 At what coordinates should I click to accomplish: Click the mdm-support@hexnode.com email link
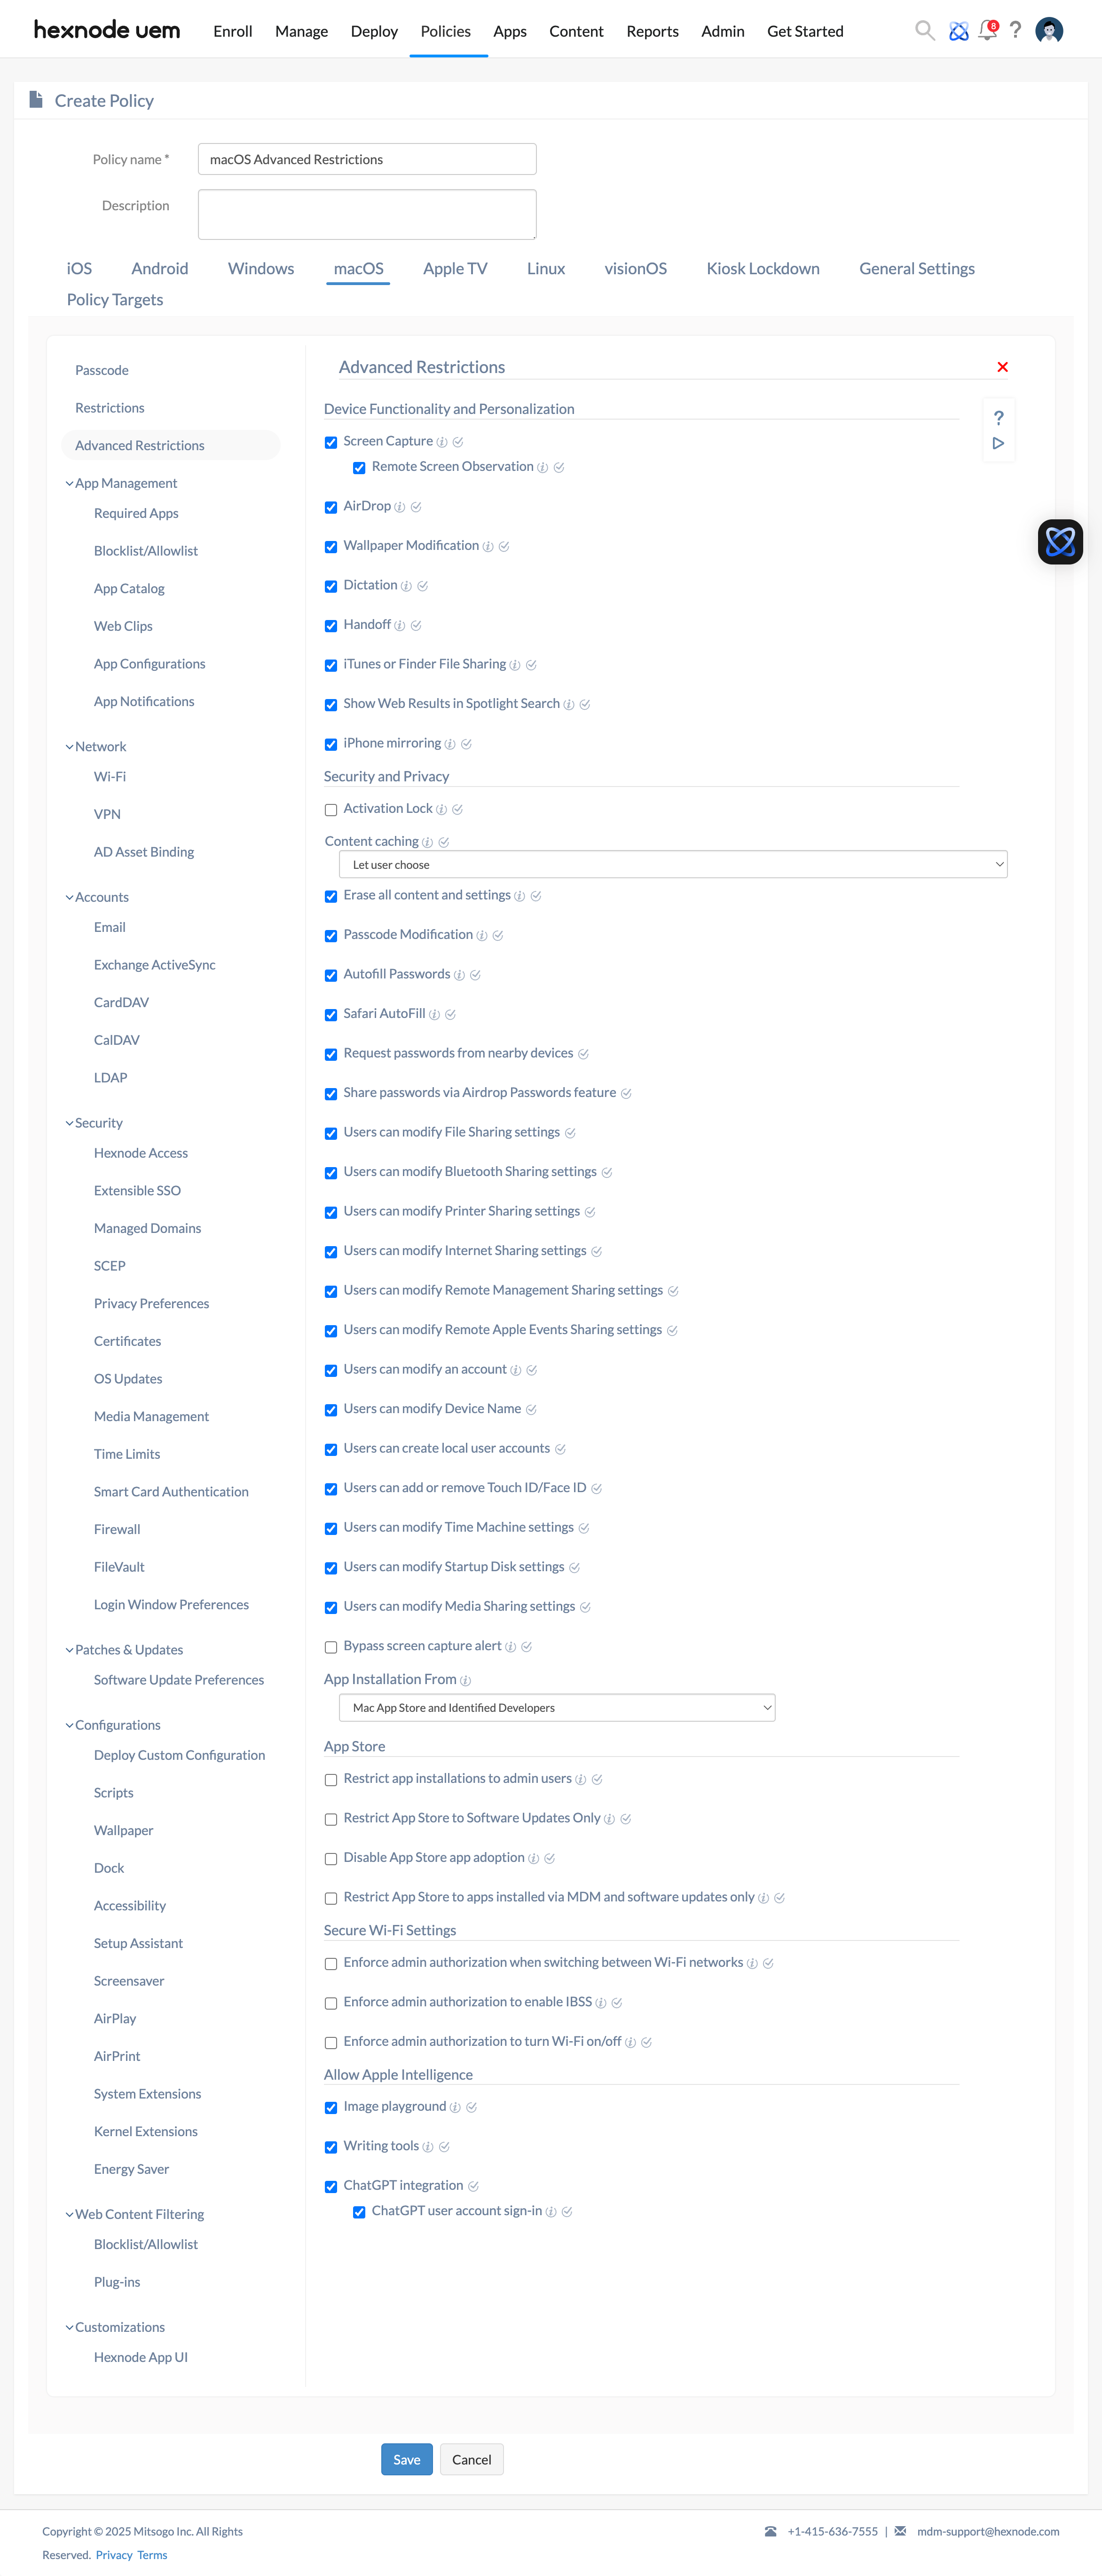(x=988, y=2531)
